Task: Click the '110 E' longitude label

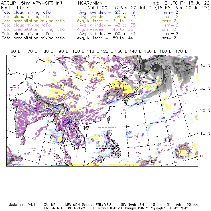Action: [x=93, y=51]
